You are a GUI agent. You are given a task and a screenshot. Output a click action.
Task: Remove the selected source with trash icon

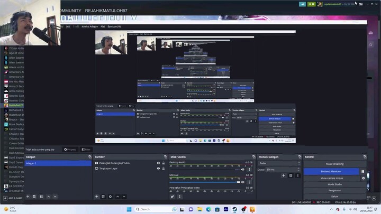pos(103,197)
